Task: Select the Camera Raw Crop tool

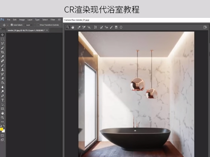Action: 95,27
